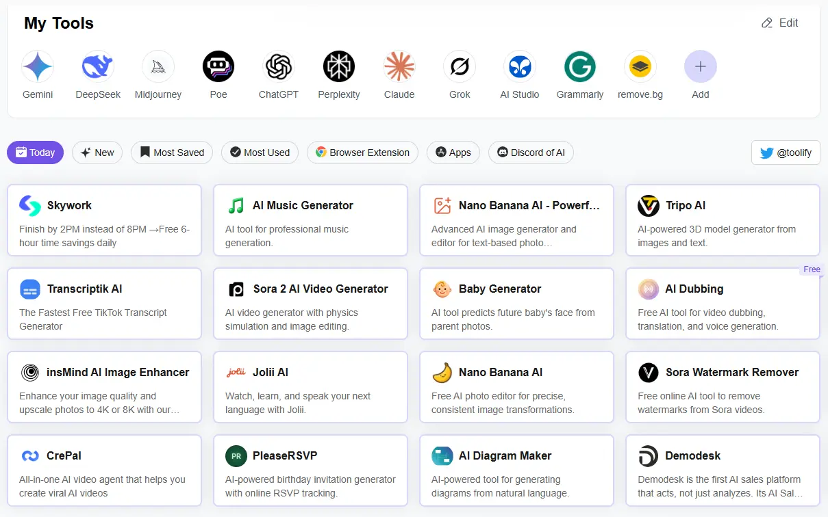The image size is (828, 517).
Task: Open the Grok icon
Action: [x=460, y=66]
